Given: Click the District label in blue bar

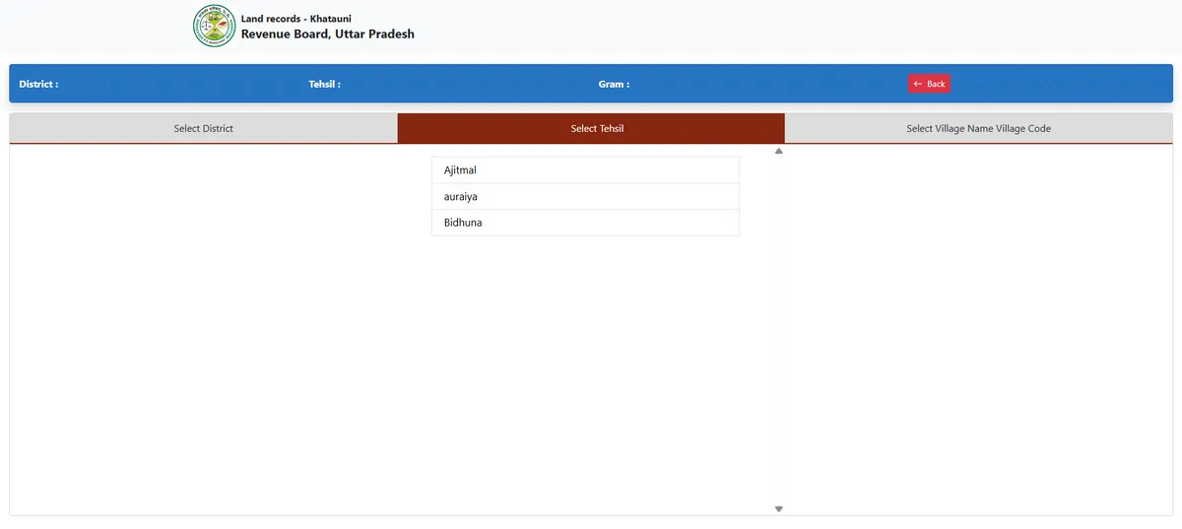Looking at the screenshot, I should tap(38, 85).
